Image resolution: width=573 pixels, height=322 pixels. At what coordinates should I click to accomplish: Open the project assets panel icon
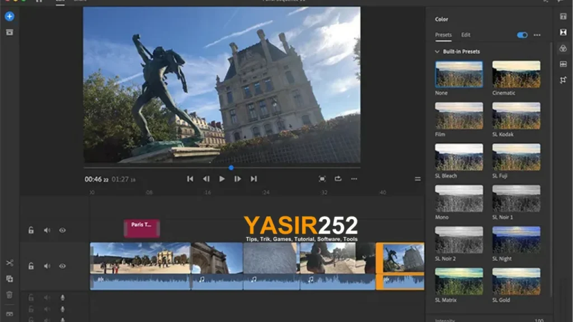[x=10, y=32]
